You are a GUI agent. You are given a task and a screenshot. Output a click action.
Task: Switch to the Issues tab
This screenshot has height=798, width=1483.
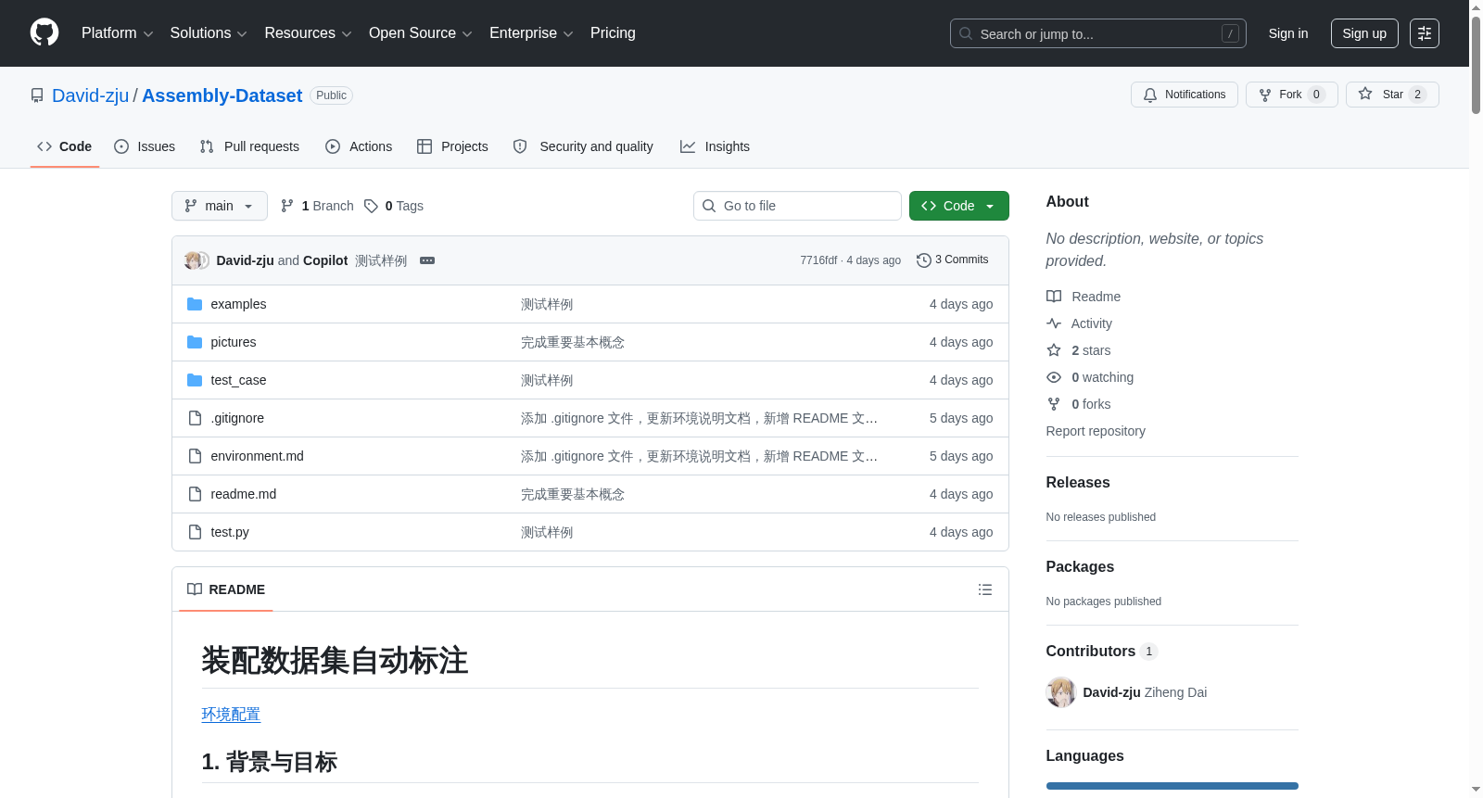coord(145,146)
